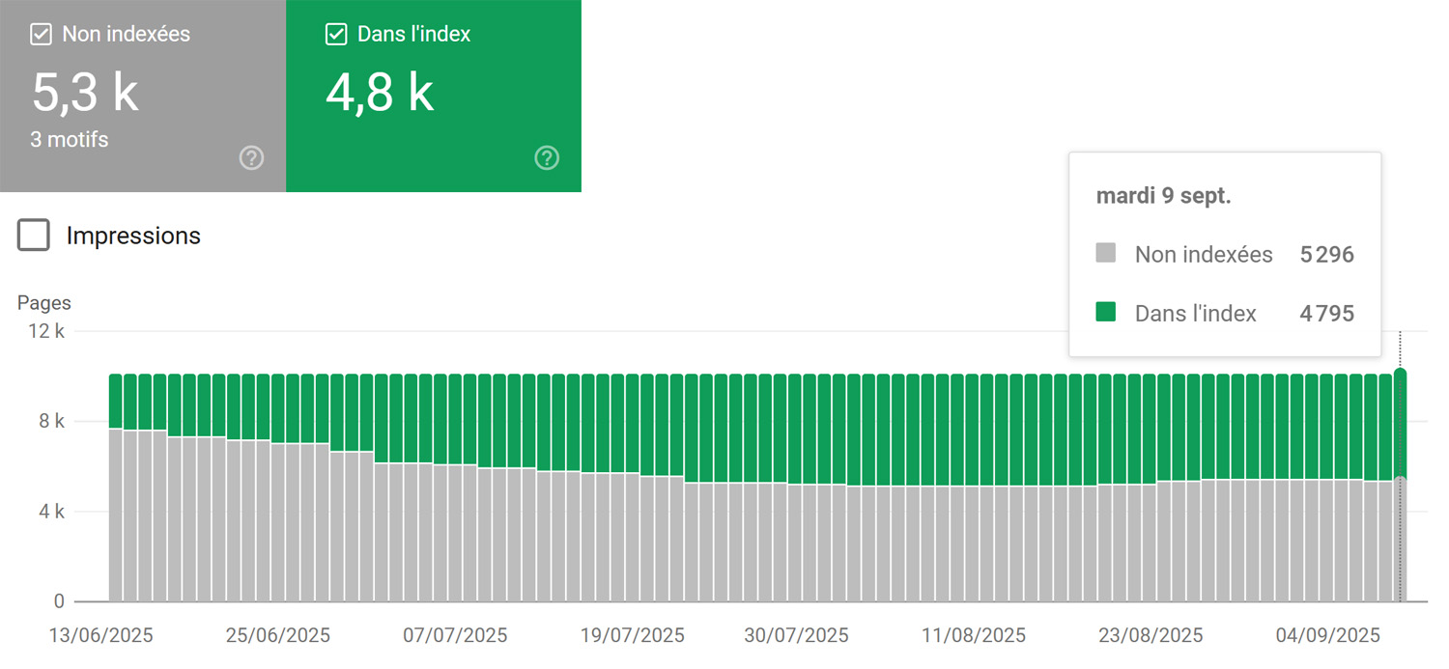This screenshot has height=669, width=1449.
Task: Click the 12 k y-axis label
Action: [46, 331]
